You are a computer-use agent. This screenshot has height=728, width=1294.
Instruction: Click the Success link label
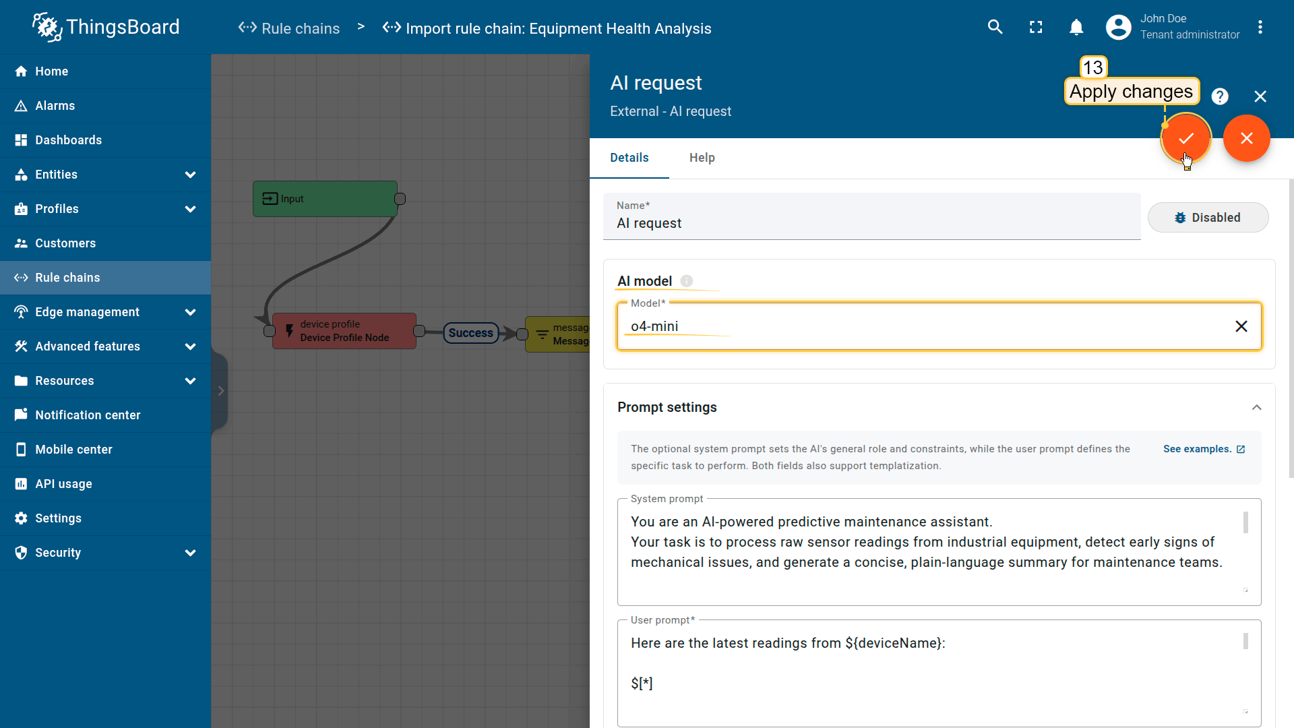tap(470, 333)
